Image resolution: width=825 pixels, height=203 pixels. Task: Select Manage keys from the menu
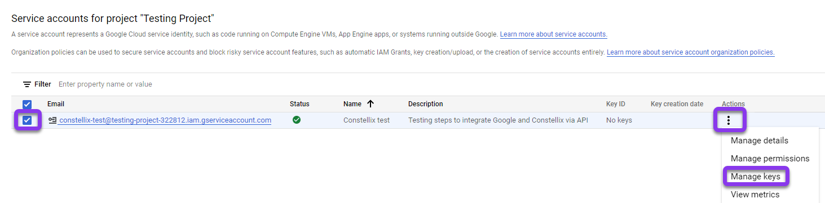(x=756, y=177)
